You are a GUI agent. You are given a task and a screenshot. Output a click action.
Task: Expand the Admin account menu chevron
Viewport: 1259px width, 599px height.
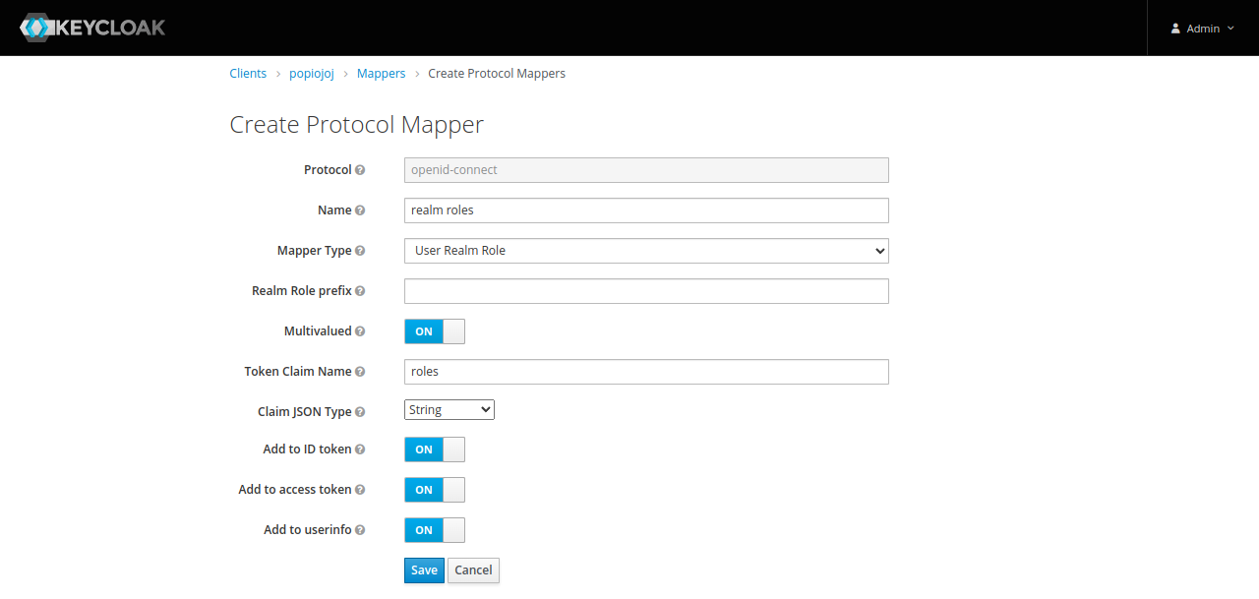(x=1232, y=28)
